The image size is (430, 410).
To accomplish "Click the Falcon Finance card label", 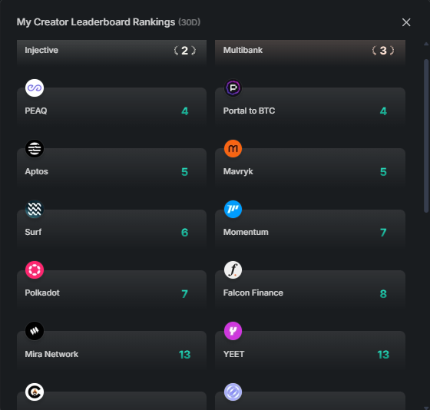I will (x=253, y=293).
